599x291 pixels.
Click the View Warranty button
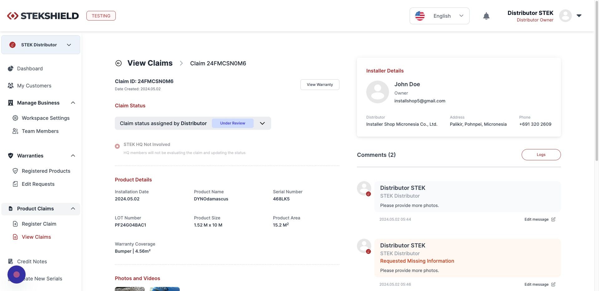(320, 85)
